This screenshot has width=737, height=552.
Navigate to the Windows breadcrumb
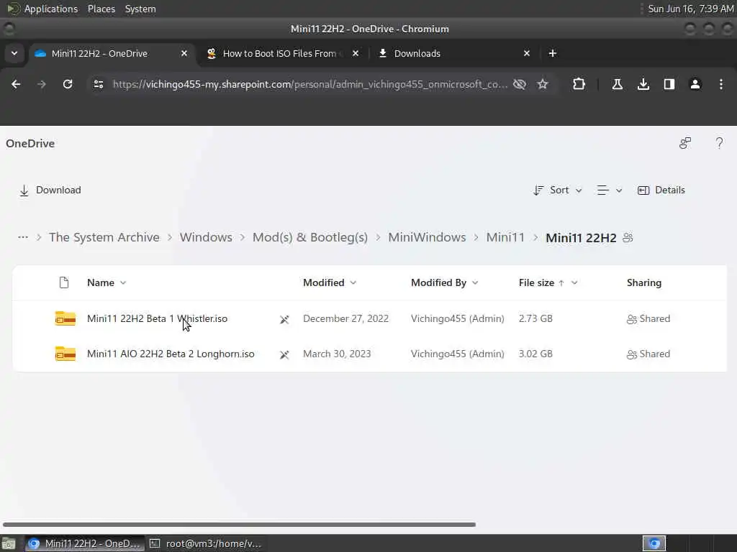pos(206,237)
